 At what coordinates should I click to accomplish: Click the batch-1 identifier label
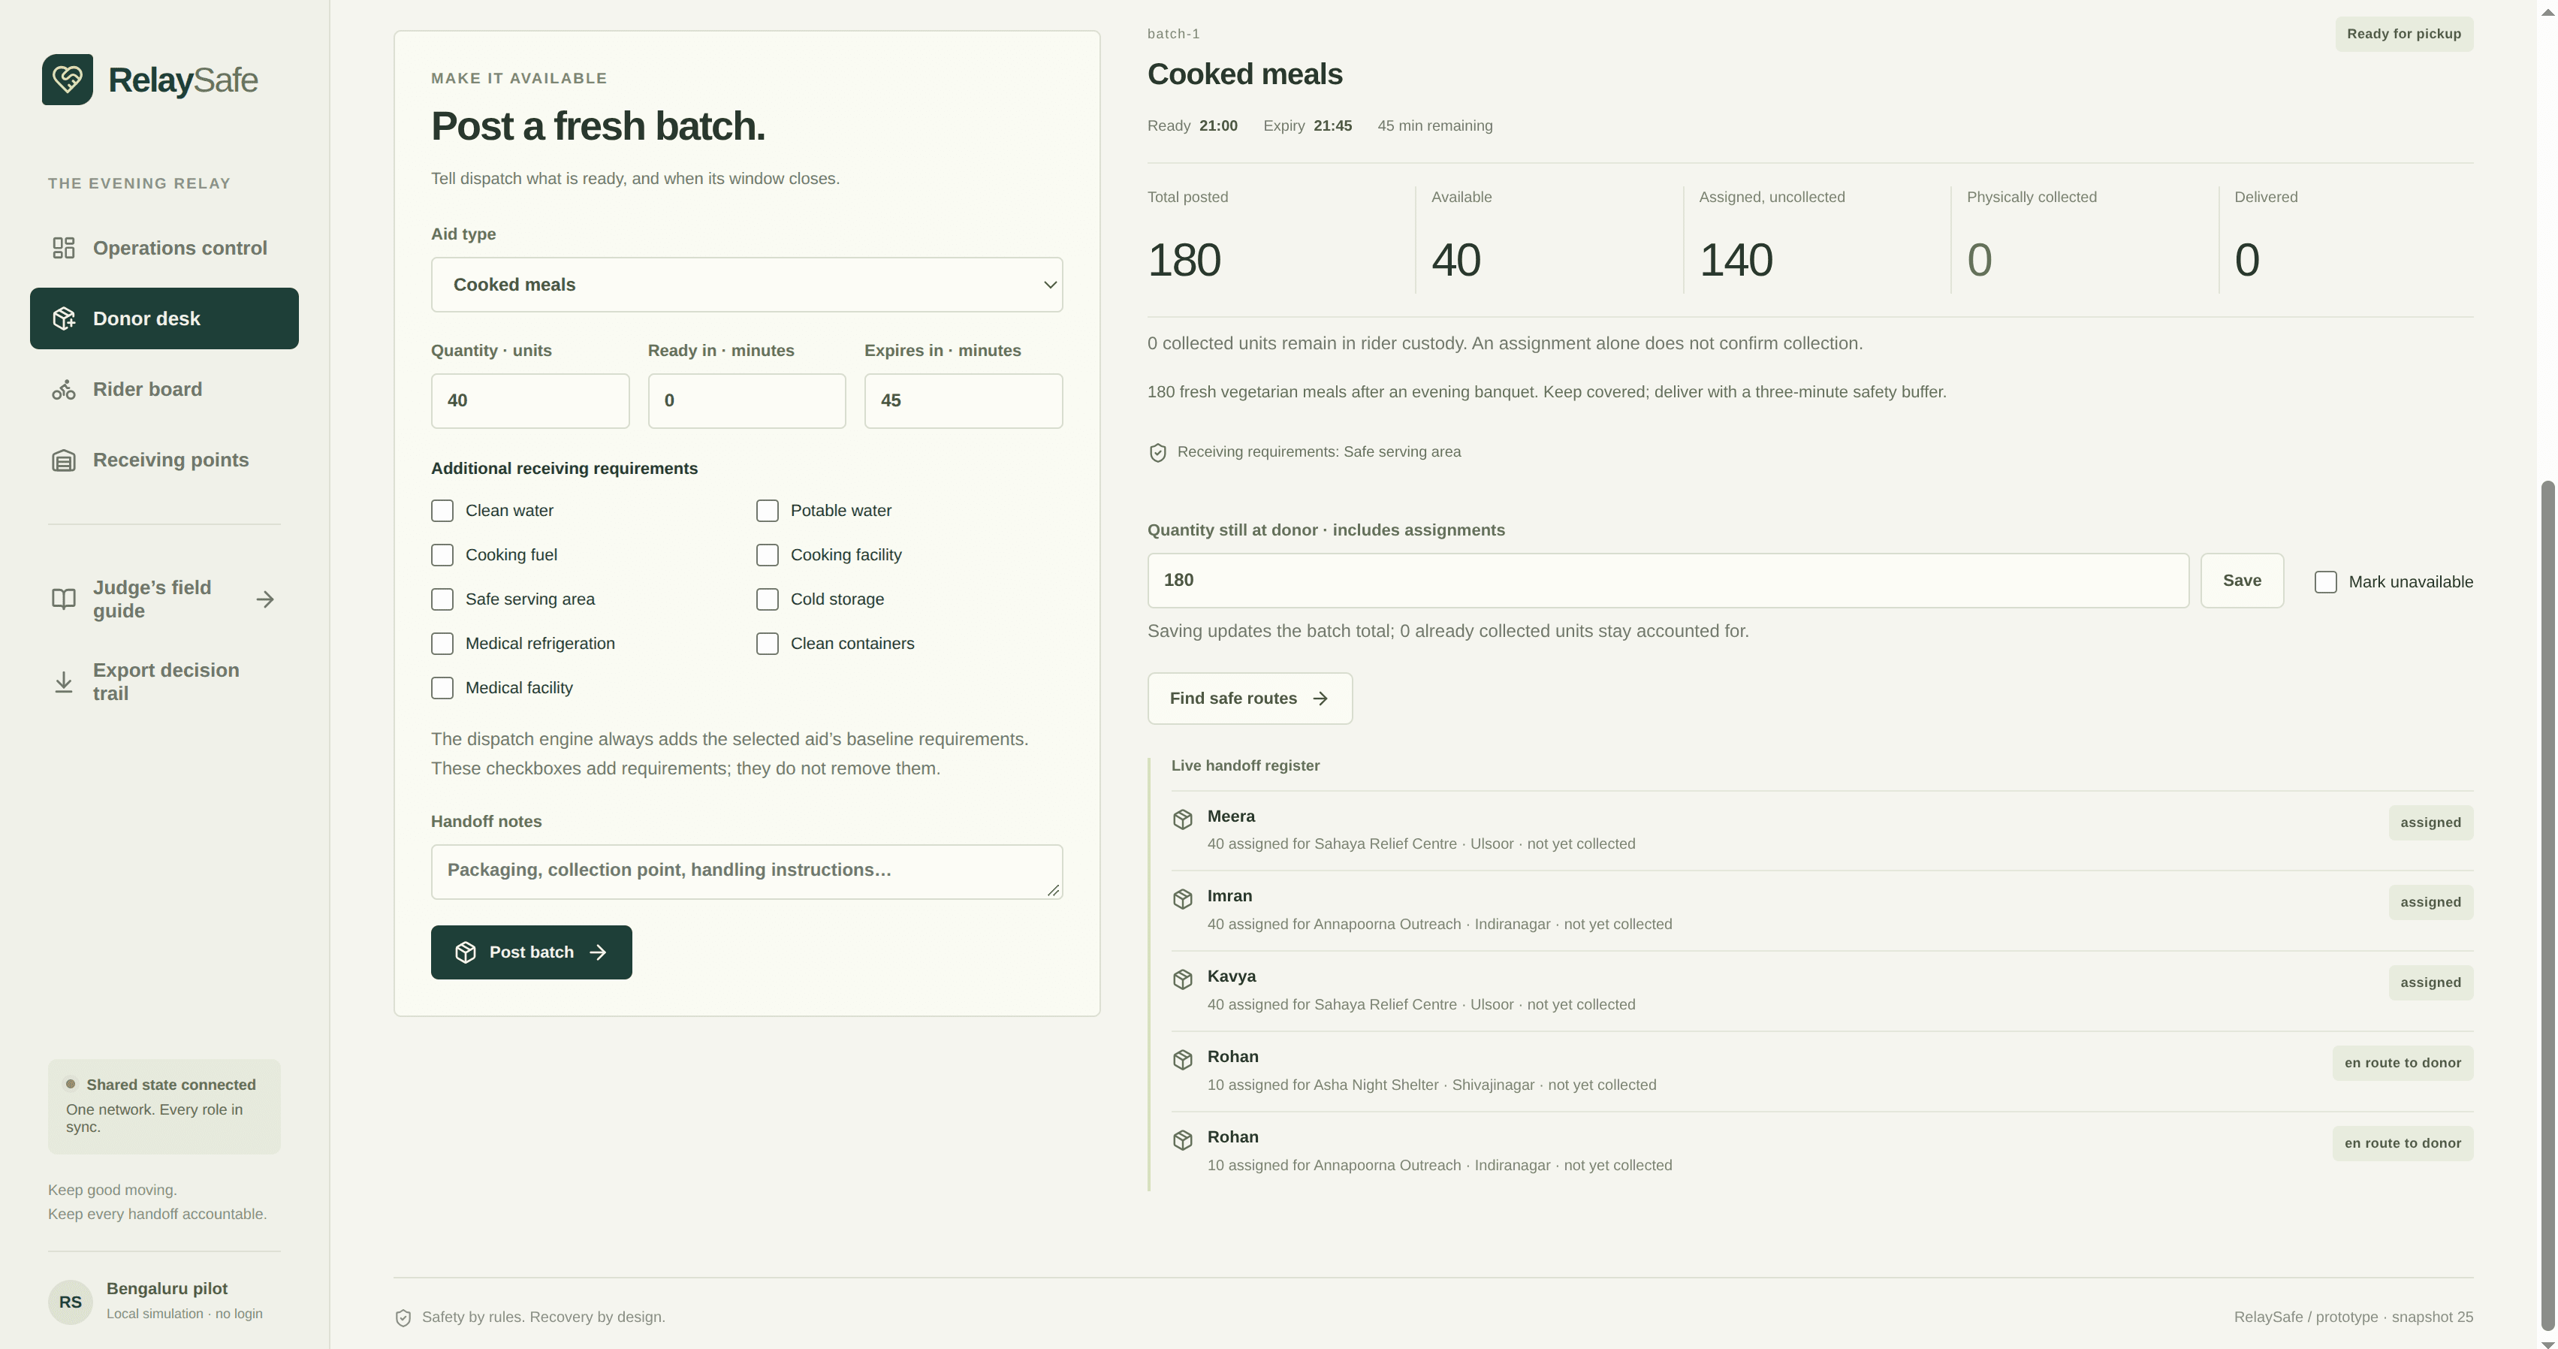pyautogui.click(x=1174, y=34)
